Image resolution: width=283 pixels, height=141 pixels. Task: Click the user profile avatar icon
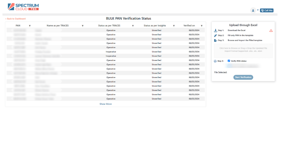click(253, 10)
